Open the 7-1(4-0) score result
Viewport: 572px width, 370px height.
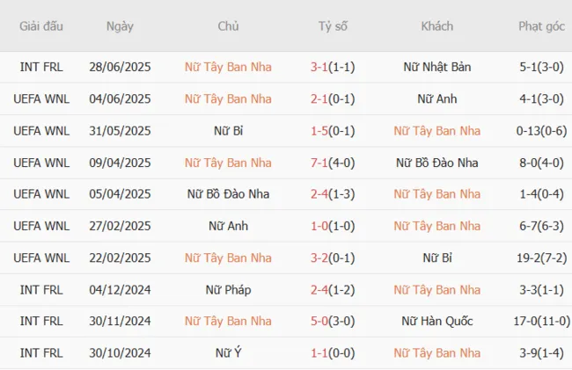click(x=333, y=163)
